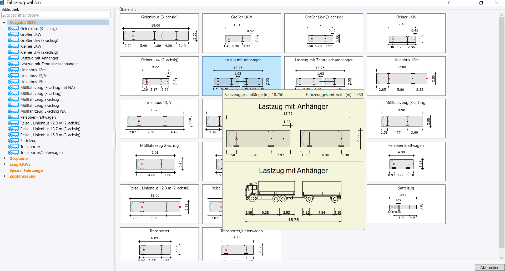This screenshot has width=505, height=271.
Task: Select Gespanne category label
Action: click(x=18, y=159)
